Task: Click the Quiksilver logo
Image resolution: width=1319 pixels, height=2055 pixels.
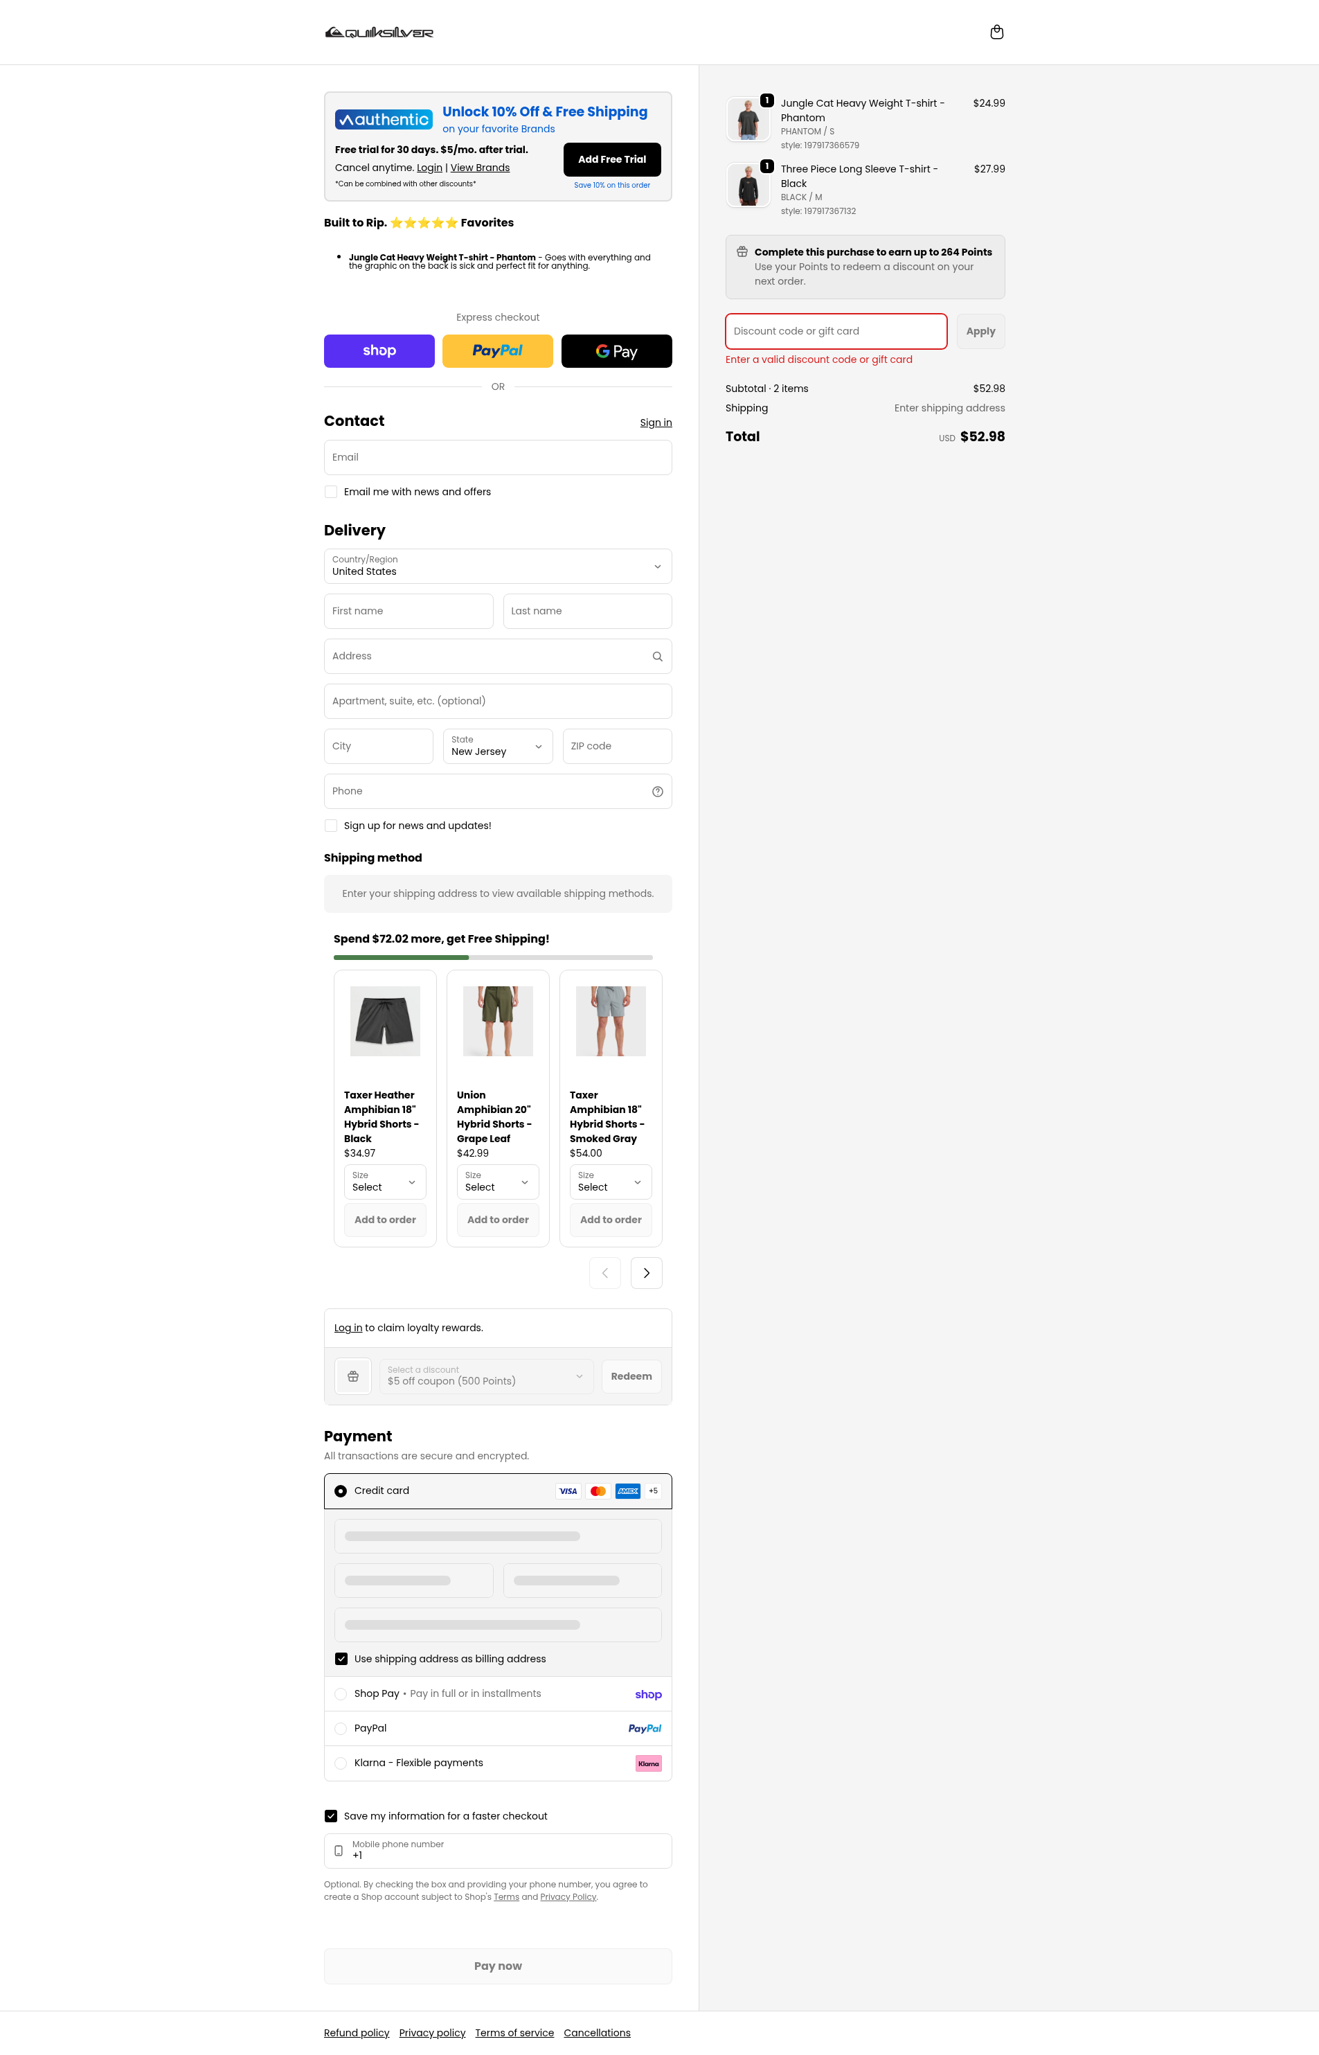Action: pyautogui.click(x=379, y=33)
